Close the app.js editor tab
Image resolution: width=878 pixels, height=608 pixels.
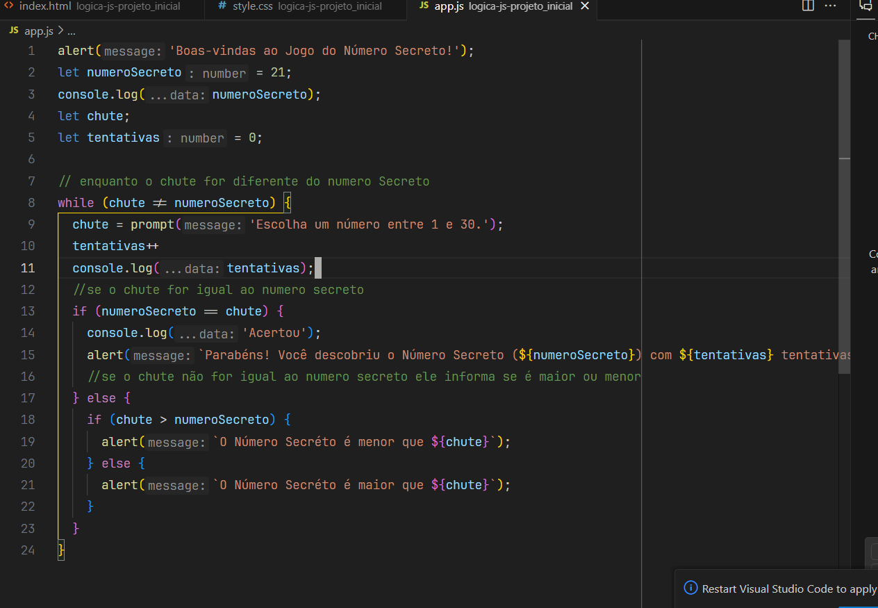pyautogui.click(x=585, y=6)
